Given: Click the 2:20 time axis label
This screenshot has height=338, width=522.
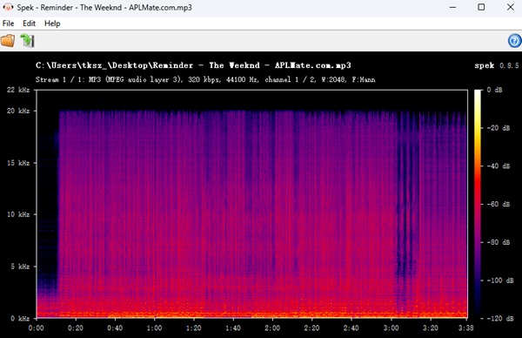Looking at the screenshot, I should click(312, 328).
